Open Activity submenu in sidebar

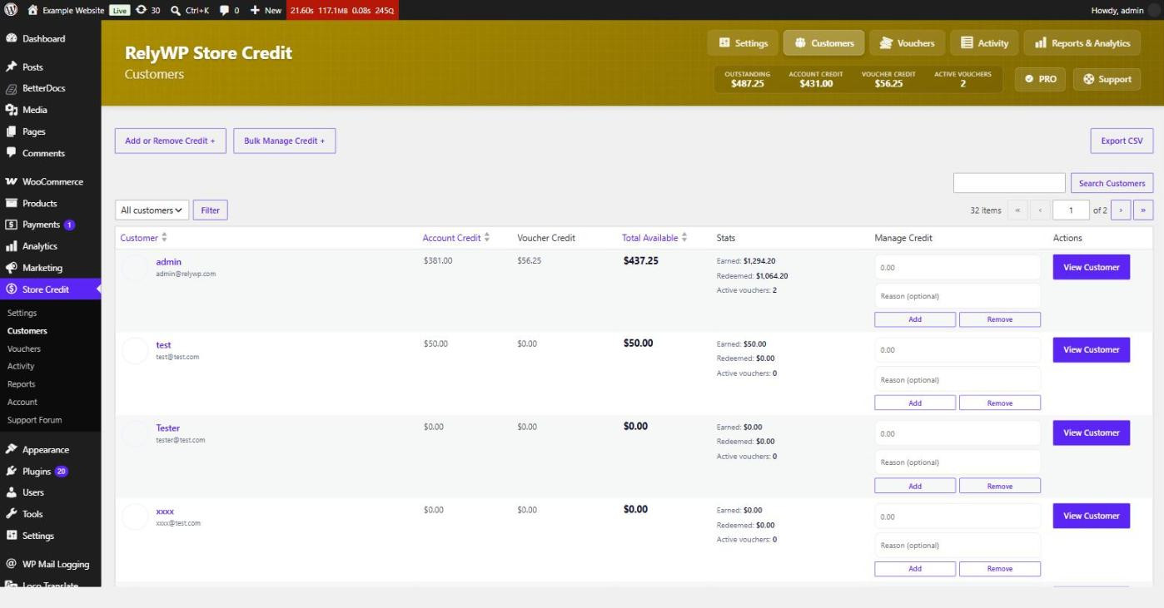tap(21, 366)
